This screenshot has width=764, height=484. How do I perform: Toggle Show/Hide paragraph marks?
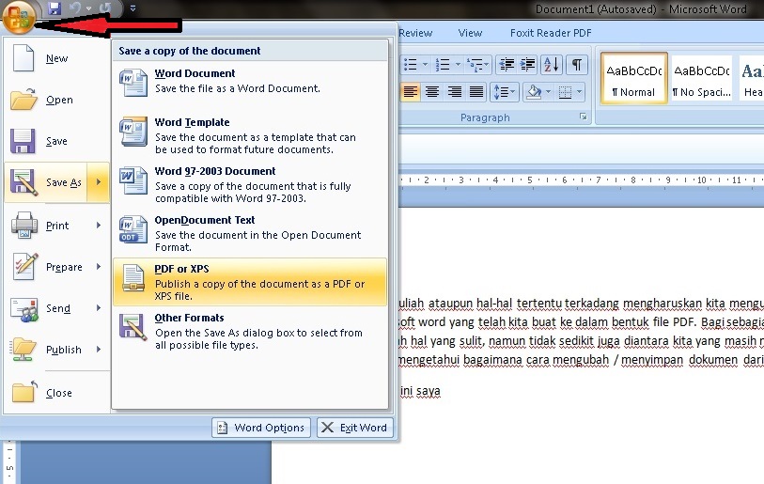pyautogui.click(x=577, y=64)
